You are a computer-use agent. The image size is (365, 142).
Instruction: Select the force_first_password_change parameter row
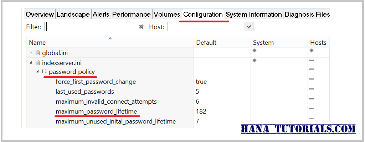pos(96,82)
